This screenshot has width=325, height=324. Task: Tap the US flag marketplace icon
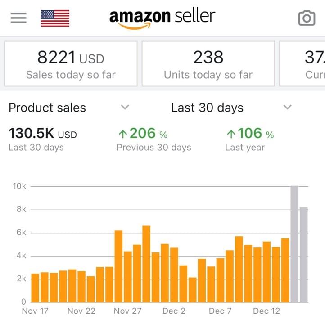55,18
